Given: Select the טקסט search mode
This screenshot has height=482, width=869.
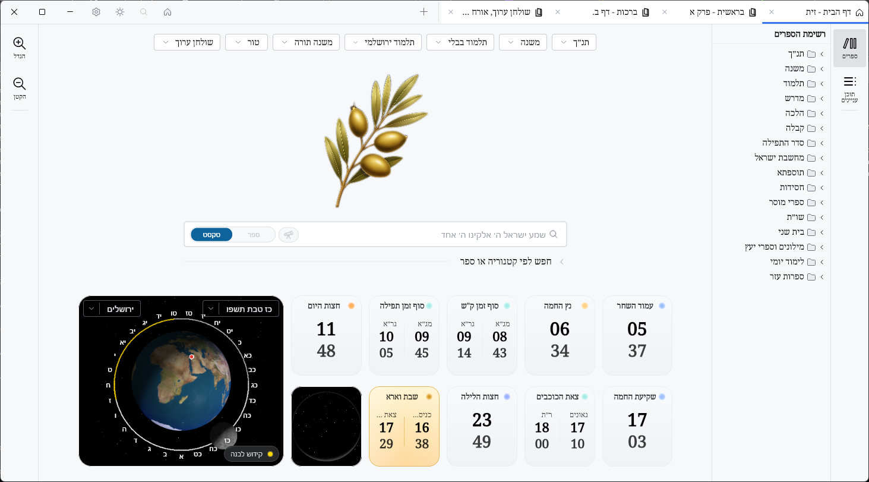Looking at the screenshot, I should pyautogui.click(x=211, y=235).
